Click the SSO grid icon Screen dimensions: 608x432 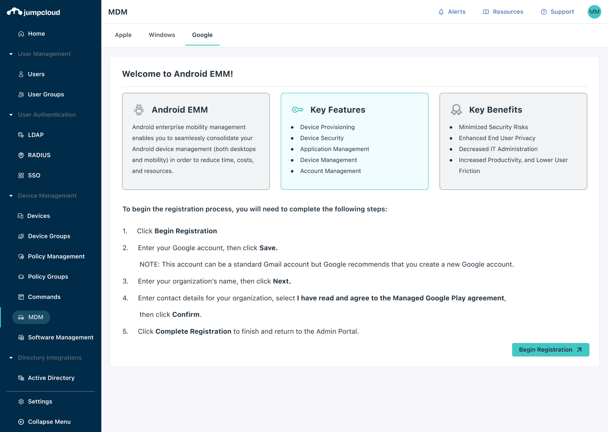coord(21,175)
